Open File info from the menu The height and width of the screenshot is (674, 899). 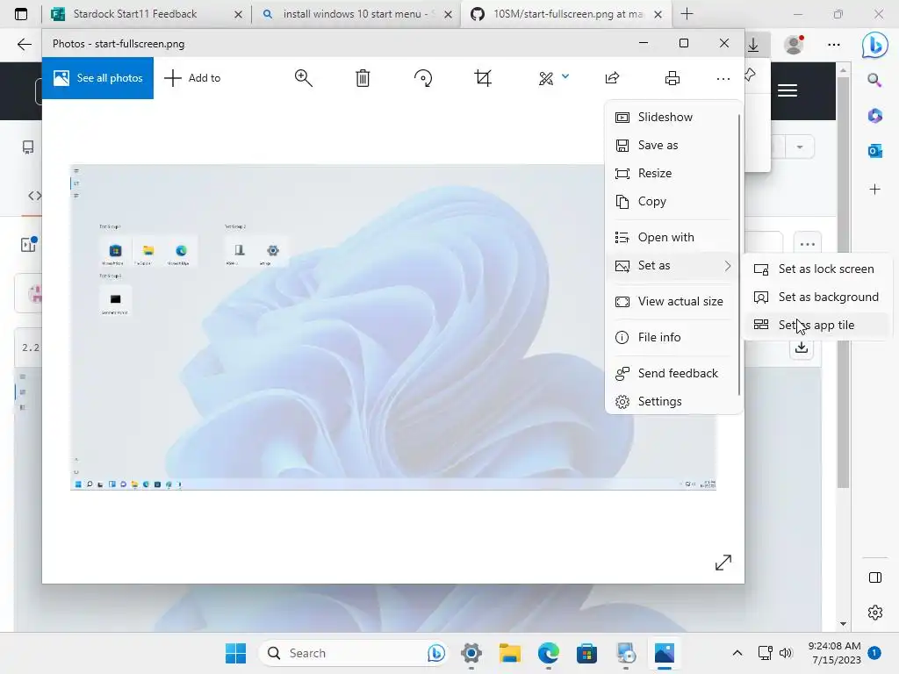(672, 337)
